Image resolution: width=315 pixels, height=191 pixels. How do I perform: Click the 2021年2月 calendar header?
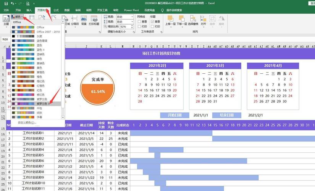[x=157, y=66]
